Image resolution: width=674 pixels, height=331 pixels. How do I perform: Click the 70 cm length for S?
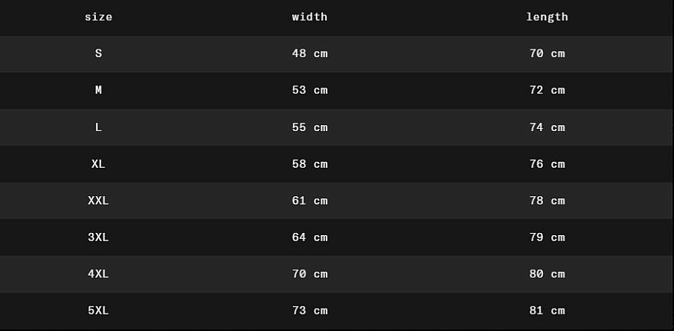coord(547,53)
